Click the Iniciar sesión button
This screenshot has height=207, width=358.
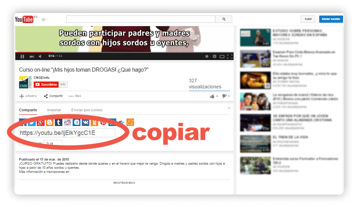331,19
